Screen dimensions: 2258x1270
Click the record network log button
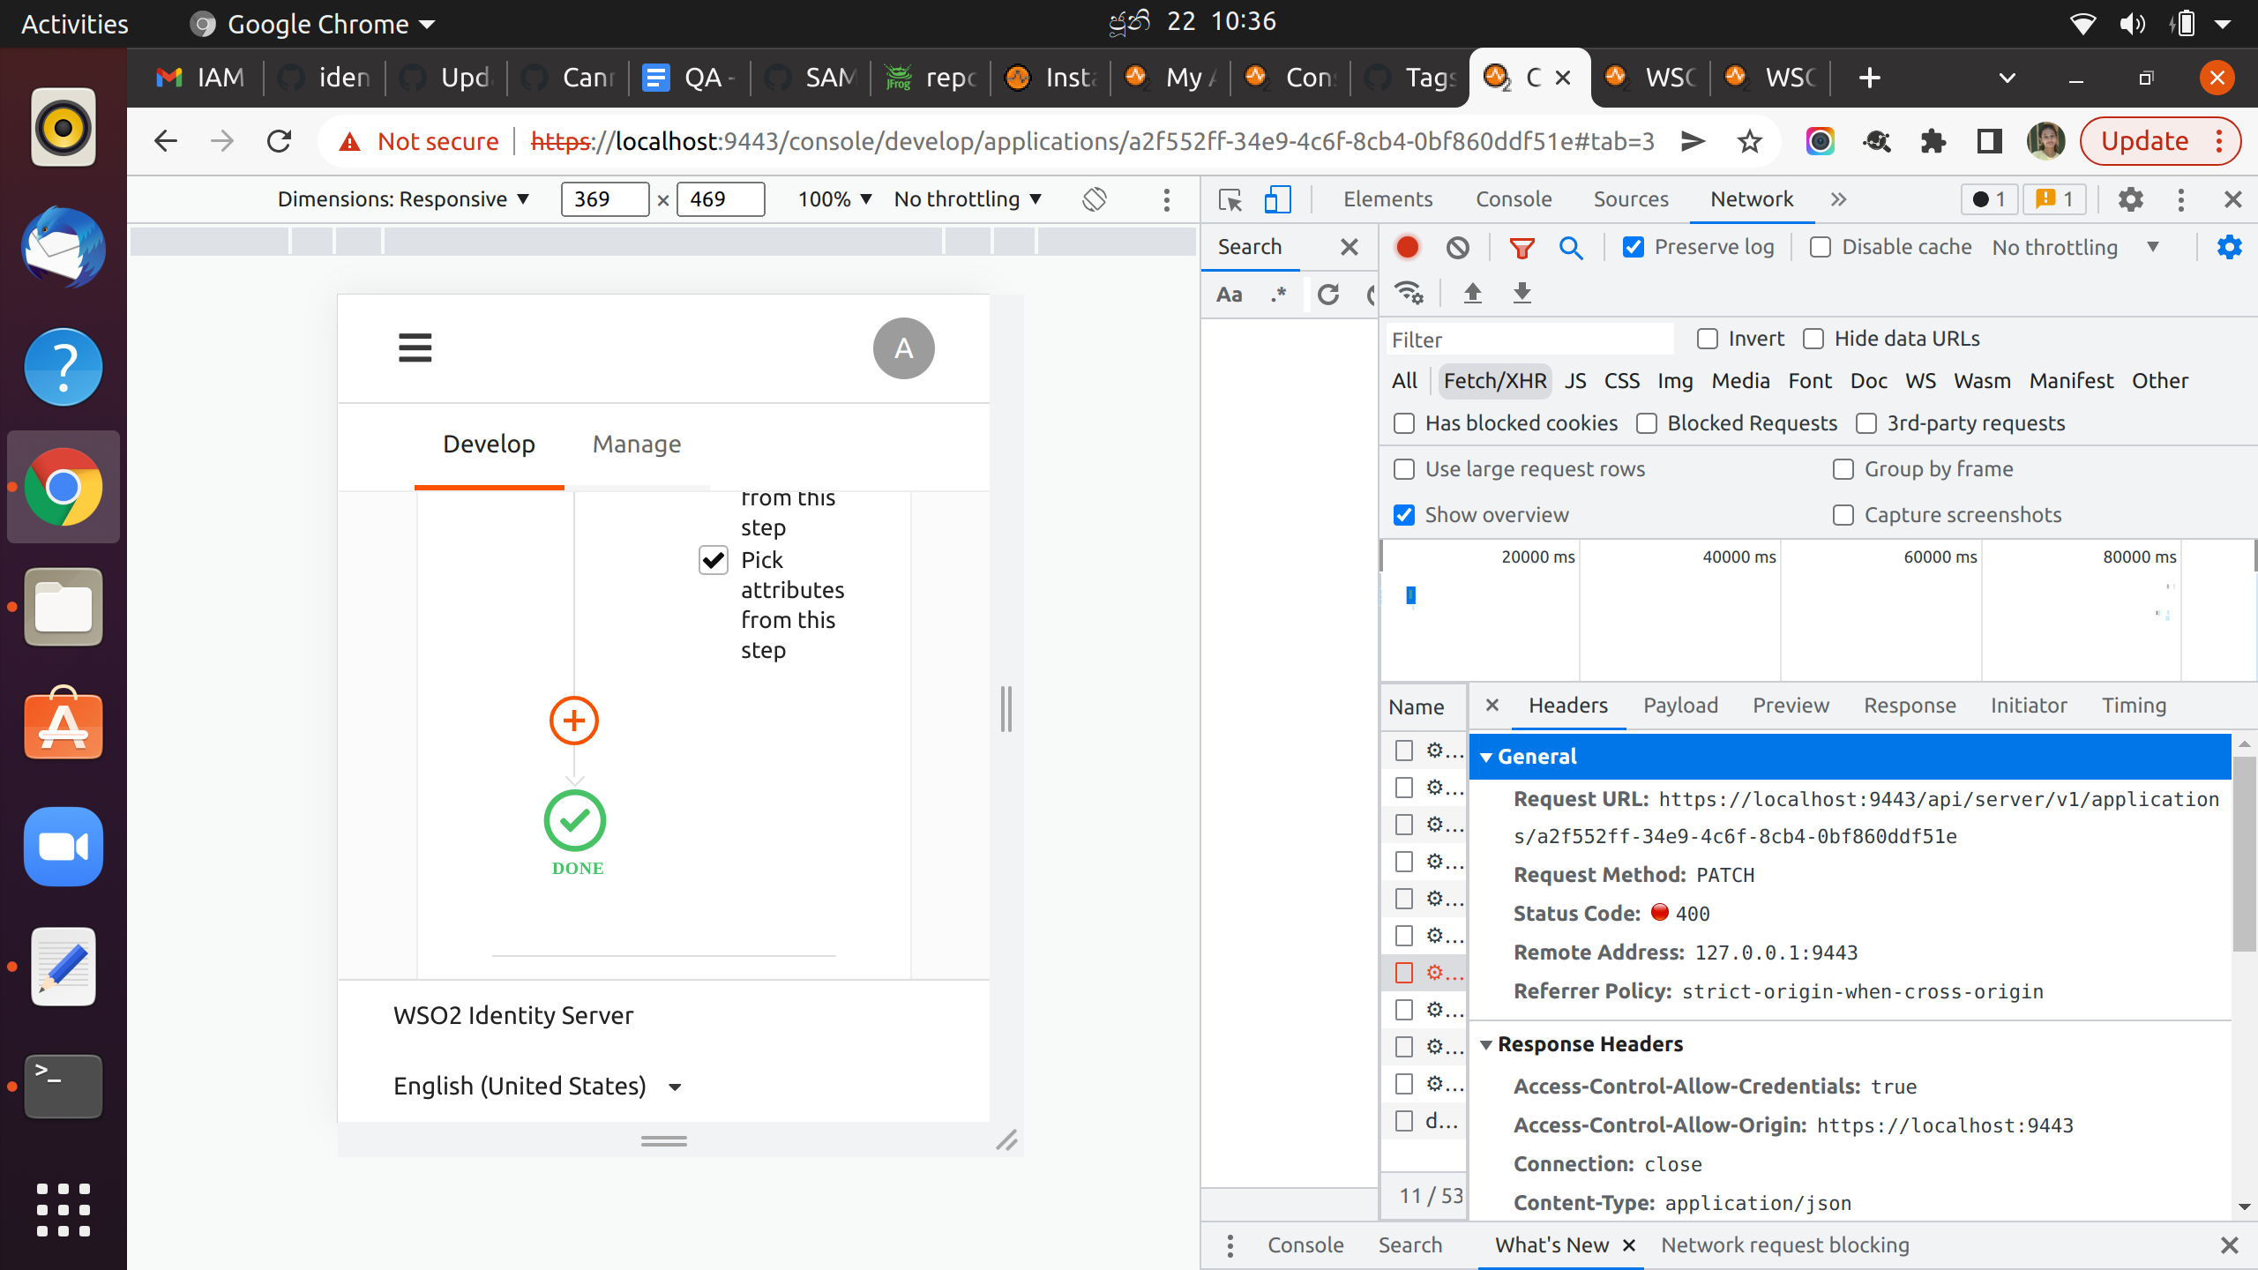[1408, 248]
